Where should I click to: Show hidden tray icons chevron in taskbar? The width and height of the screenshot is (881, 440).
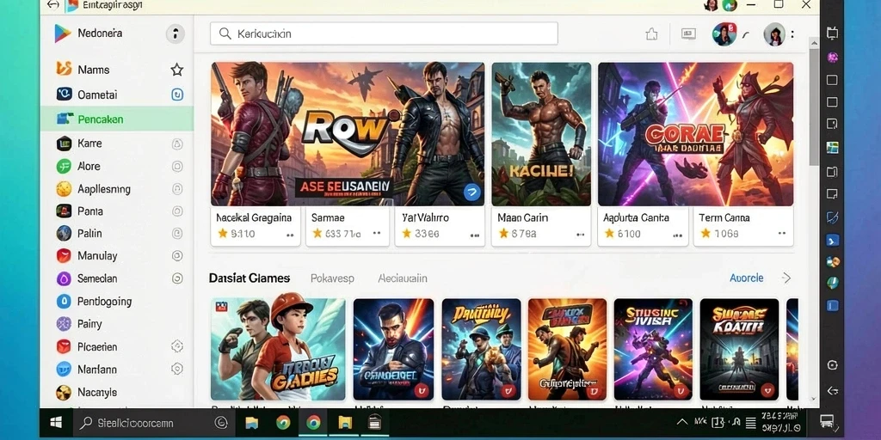pyautogui.click(x=682, y=422)
